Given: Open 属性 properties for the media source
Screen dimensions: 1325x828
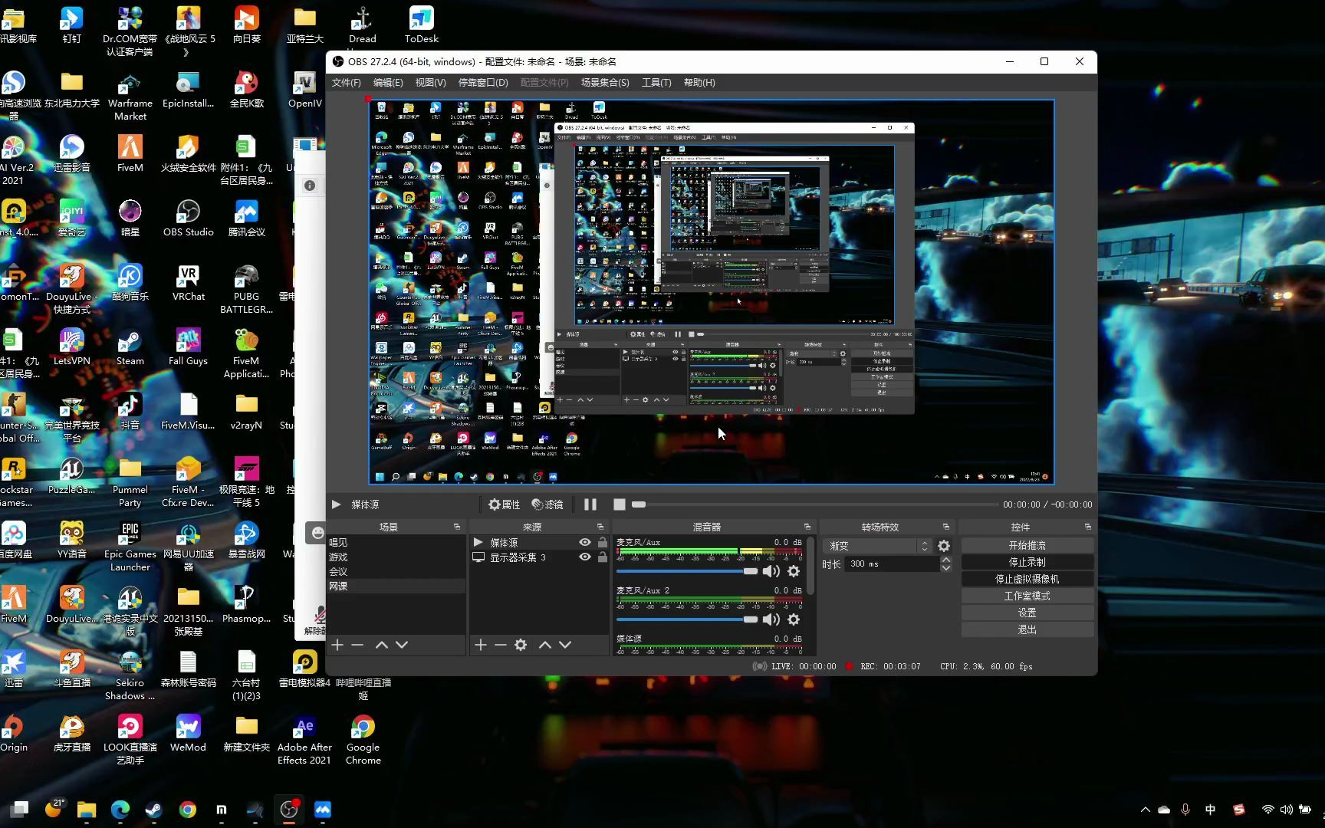Looking at the screenshot, I should point(505,504).
